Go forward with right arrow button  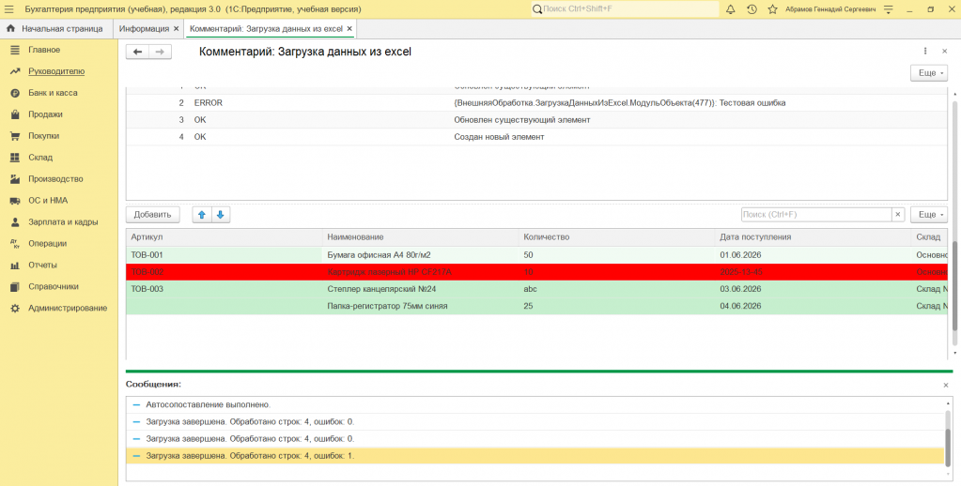pyautogui.click(x=160, y=52)
